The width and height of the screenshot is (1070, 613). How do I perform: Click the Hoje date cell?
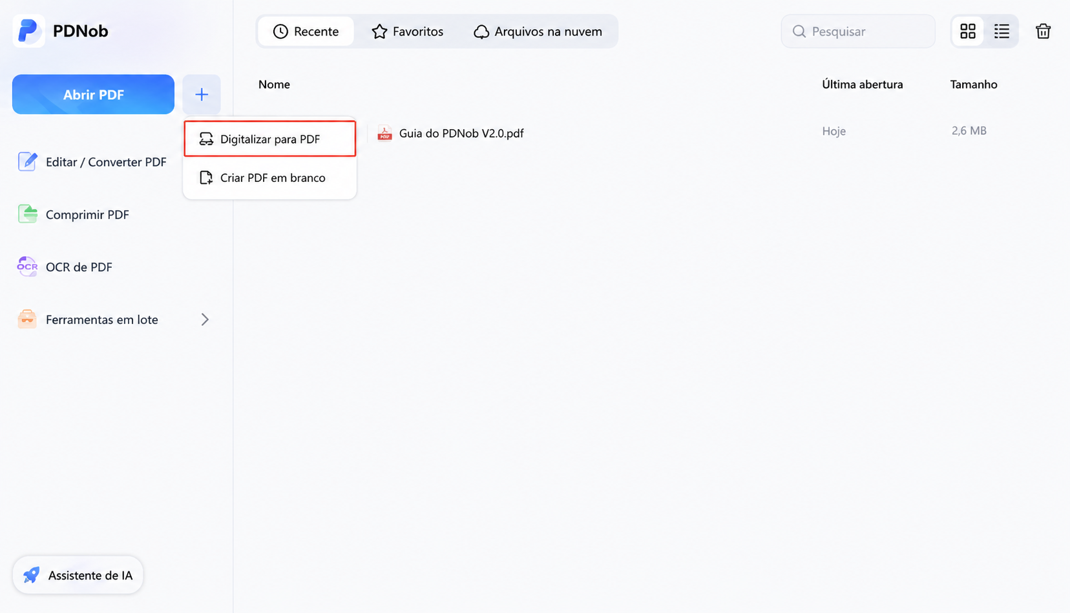point(834,131)
